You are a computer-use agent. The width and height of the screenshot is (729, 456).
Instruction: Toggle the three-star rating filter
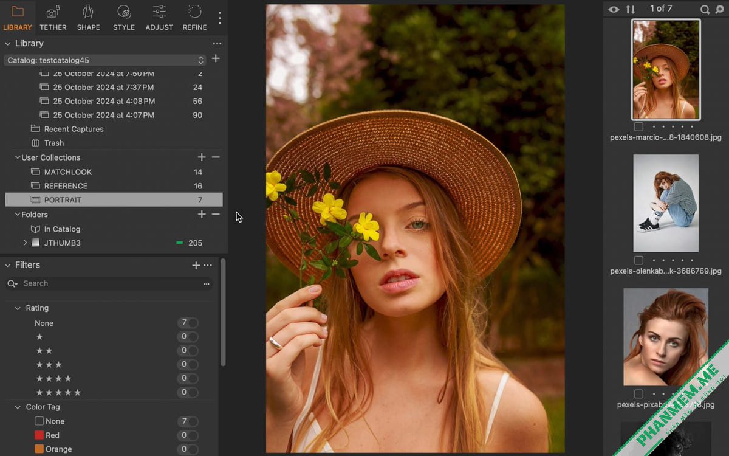pos(188,365)
